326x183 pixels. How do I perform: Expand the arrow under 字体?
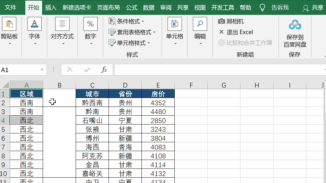point(35,44)
